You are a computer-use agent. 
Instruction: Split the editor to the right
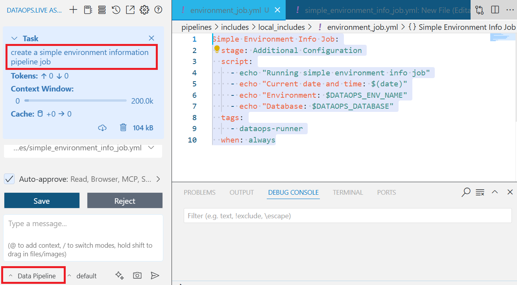pyautogui.click(x=495, y=10)
